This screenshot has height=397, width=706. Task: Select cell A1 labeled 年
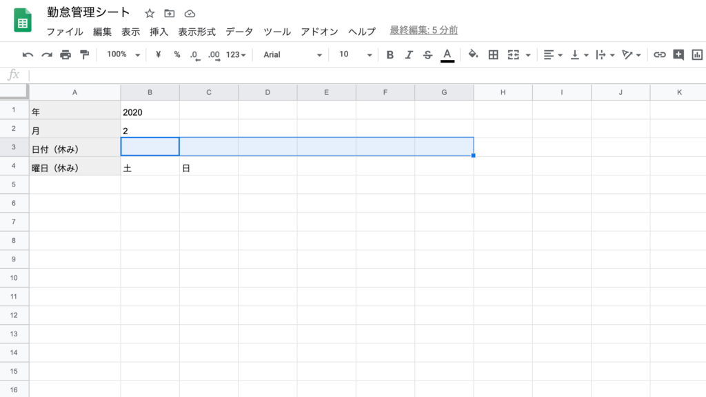(x=74, y=110)
